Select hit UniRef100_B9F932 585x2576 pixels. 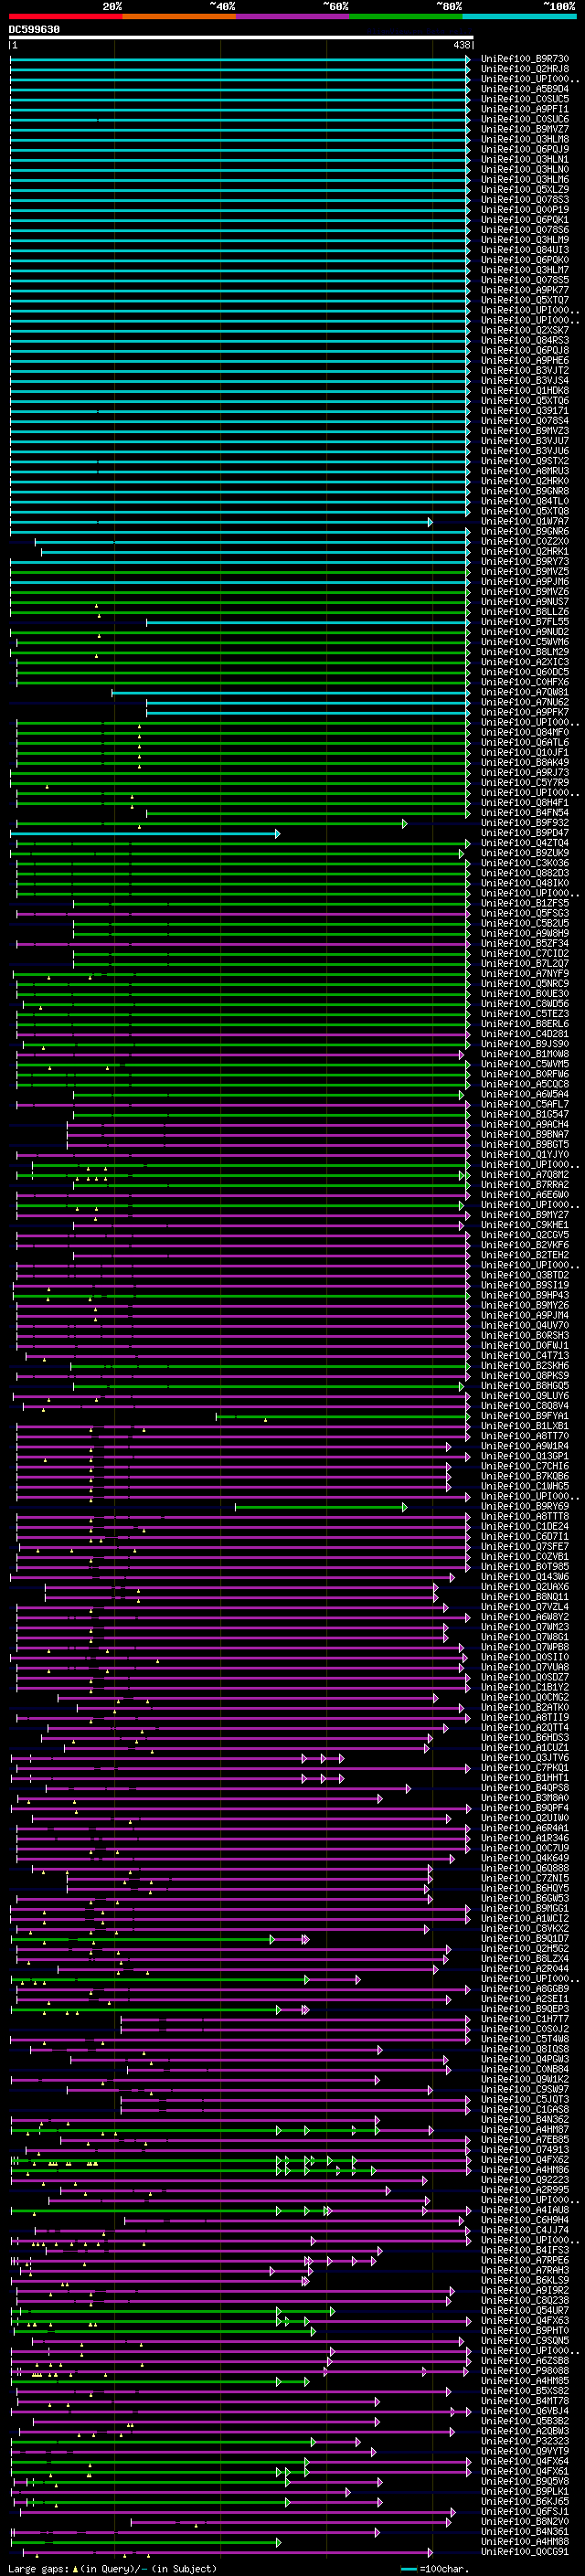coord(525,823)
